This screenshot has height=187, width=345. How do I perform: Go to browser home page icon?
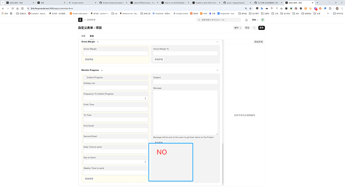pos(17,8)
